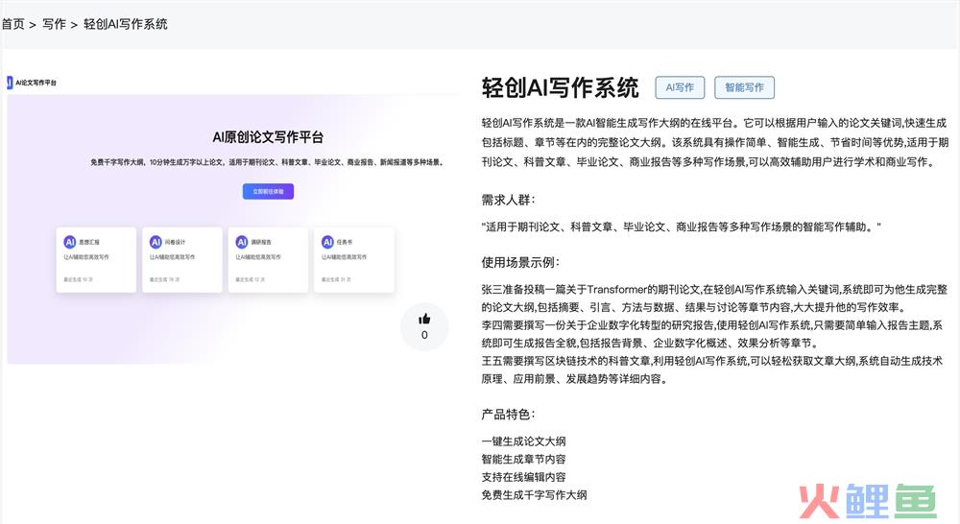Image resolution: width=960 pixels, height=524 pixels.
Task: Click the AI icon on 调研报告 card
Action: coord(242,242)
